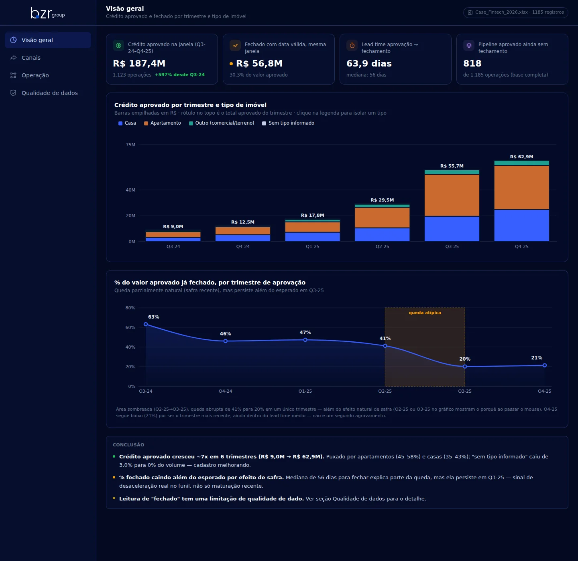Click the layers icon on Pipeline card

click(469, 46)
